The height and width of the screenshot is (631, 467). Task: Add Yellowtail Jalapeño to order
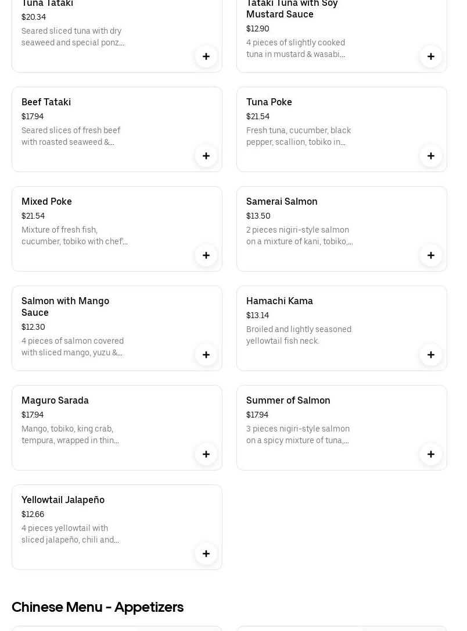click(206, 554)
